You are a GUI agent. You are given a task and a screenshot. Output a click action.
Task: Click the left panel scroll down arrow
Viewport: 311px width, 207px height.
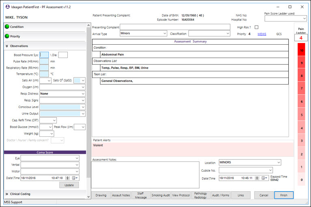point(89,197)
